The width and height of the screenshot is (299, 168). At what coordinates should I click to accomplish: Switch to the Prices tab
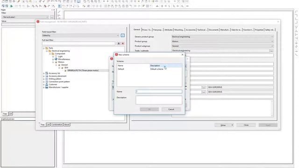click(147, 30)
